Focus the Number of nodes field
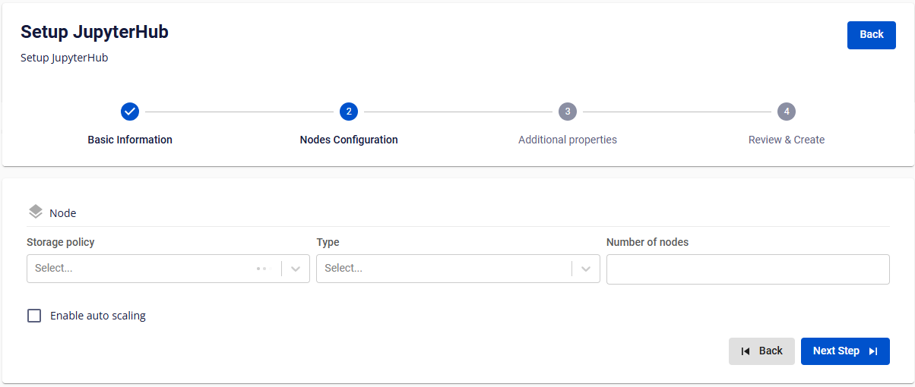Image resolution: width=915 pixels, height=387 pixels. click(748, 269)
